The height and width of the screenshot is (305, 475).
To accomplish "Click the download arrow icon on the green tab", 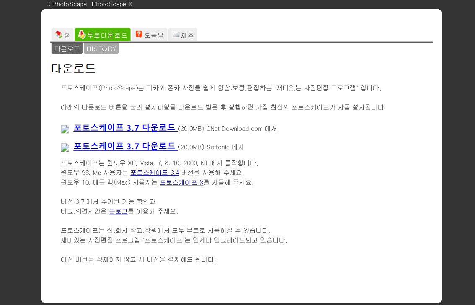I will click(x=81, y=34).
